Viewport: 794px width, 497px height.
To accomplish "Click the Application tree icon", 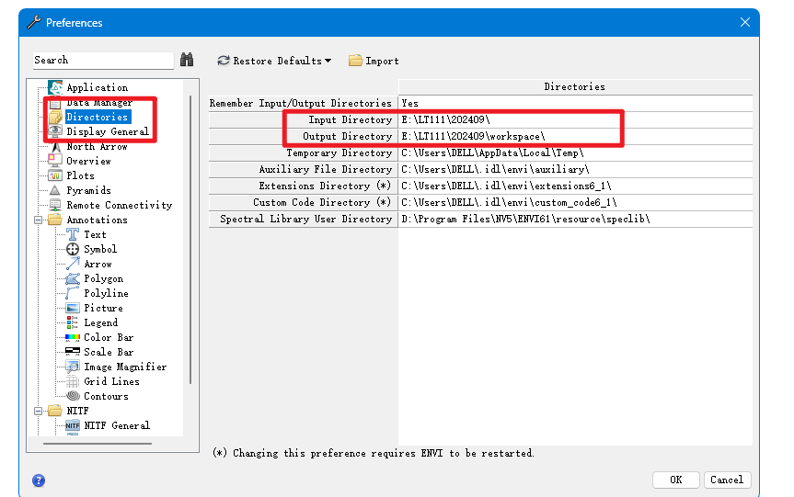I will point(55,87).
